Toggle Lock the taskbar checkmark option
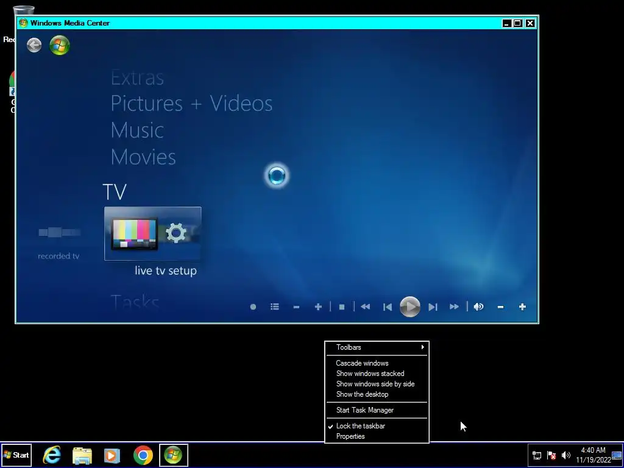This screenshot has width=624, height=468. click(377, 426)
